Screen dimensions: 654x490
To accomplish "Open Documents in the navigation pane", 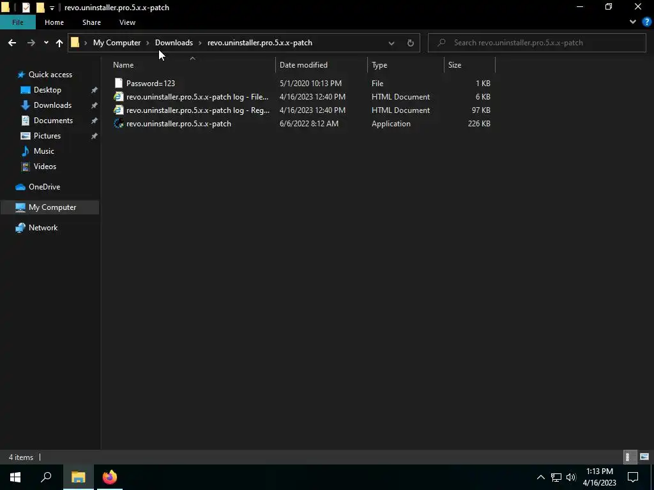I will 53,121.
